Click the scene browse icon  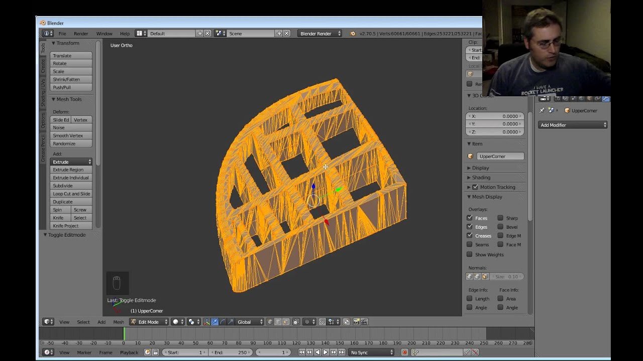pyautogui.click(x=220, y=34)
